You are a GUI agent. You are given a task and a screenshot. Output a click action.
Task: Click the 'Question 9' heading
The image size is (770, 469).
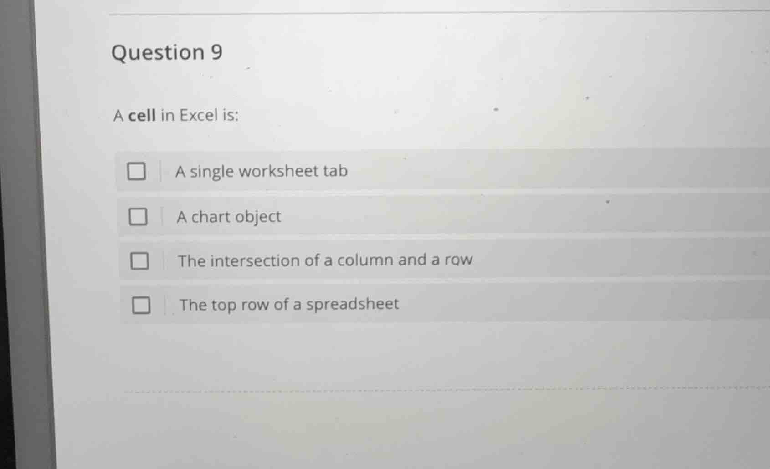(167, 52)
